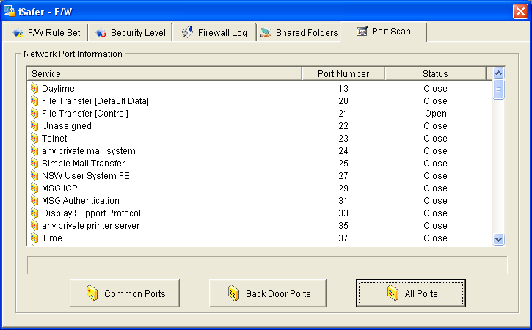
Task: Click the Status column header
Action: point(434,74)
